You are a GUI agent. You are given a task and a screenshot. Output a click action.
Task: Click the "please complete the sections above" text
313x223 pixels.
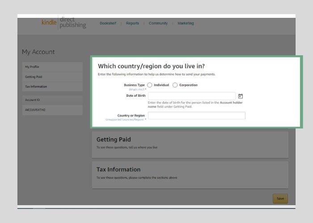153,178
